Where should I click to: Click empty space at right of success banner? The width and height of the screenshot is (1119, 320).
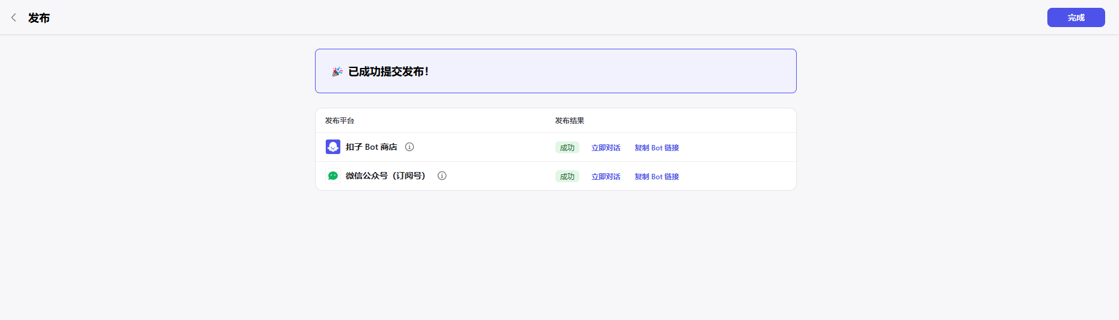[662, 72]
